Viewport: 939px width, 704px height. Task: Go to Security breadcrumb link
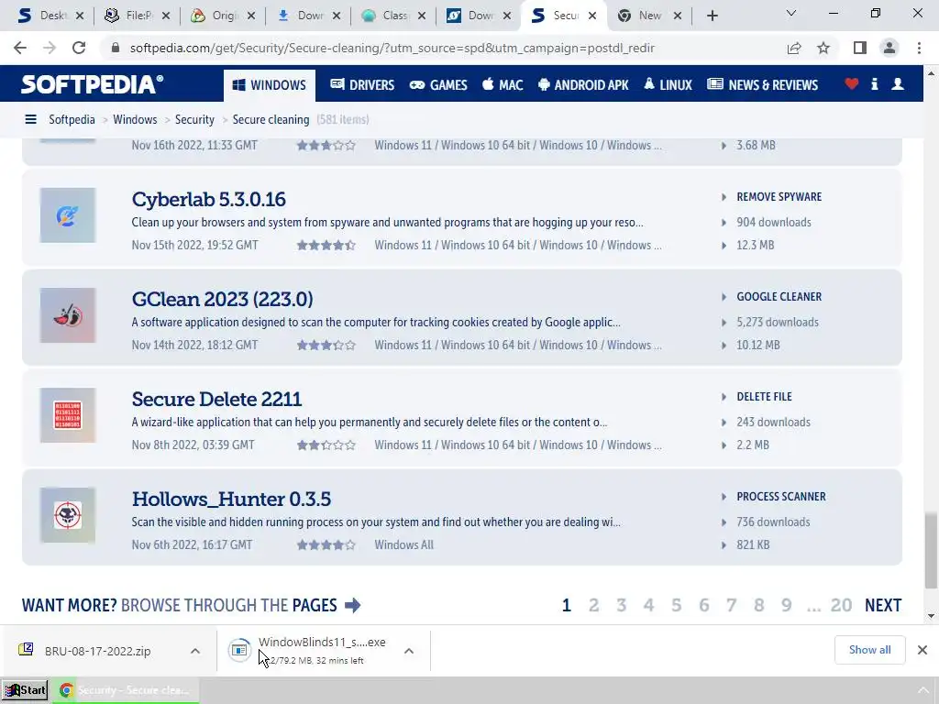pyautogui.click(x=194, y=120)
